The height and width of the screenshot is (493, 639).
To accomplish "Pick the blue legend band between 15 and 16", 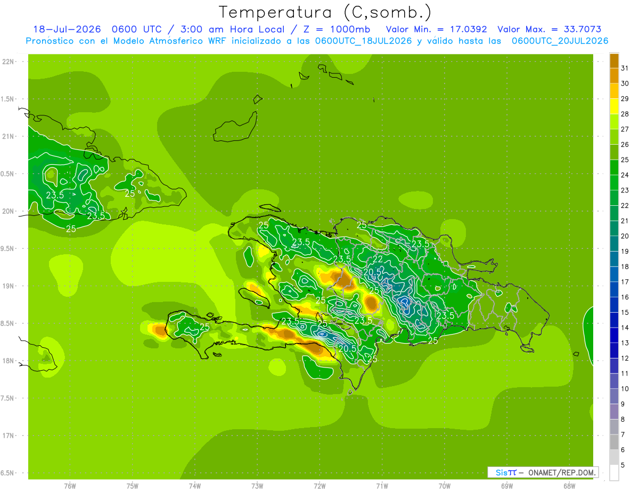I will coord(614,305).
